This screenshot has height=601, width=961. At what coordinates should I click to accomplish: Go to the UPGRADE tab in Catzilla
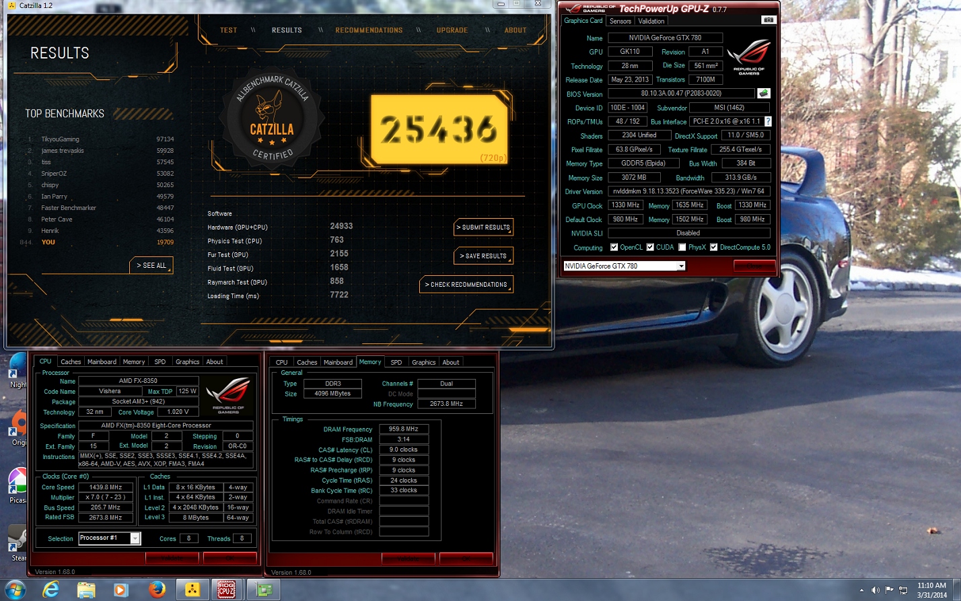(x=452, y=30)
